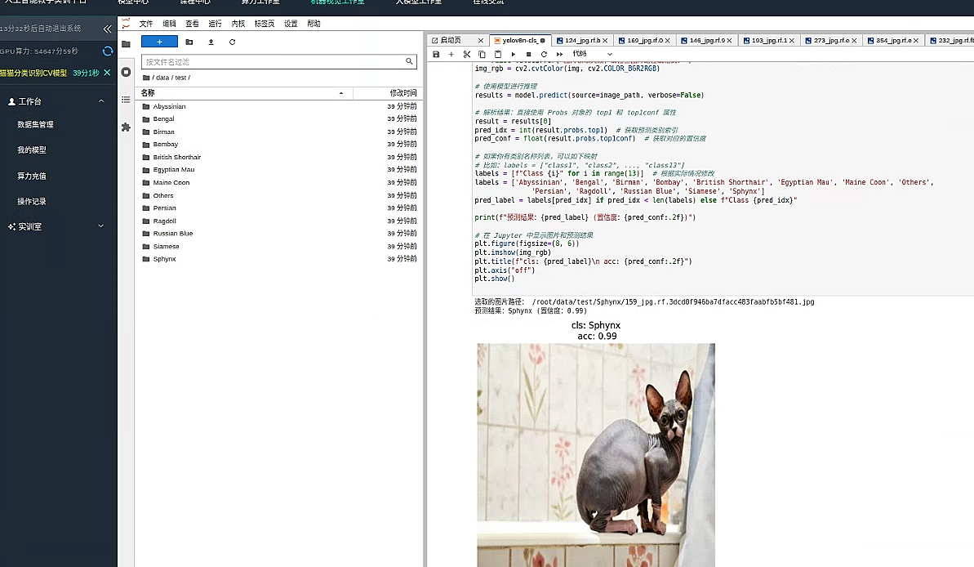Expand the 实训室 section
The height and width of the screenshot is (567, 974).
(101, 226)
